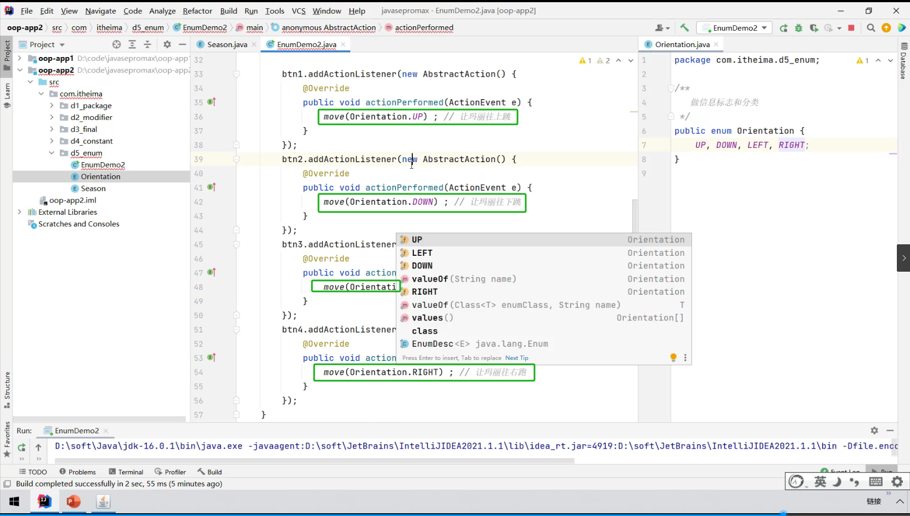Click Select Opened File crosshair icon
910x516 pixels.
click(x=116, y=44)
